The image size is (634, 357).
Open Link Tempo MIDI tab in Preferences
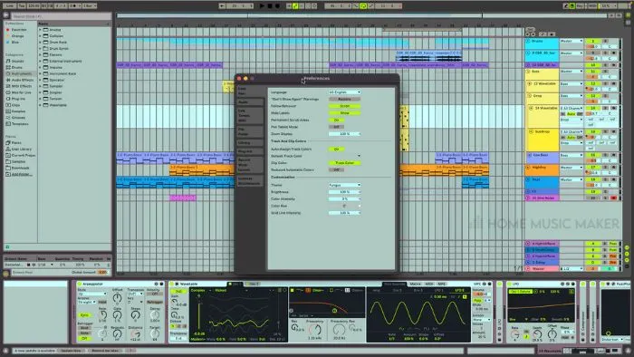(250, 116)
